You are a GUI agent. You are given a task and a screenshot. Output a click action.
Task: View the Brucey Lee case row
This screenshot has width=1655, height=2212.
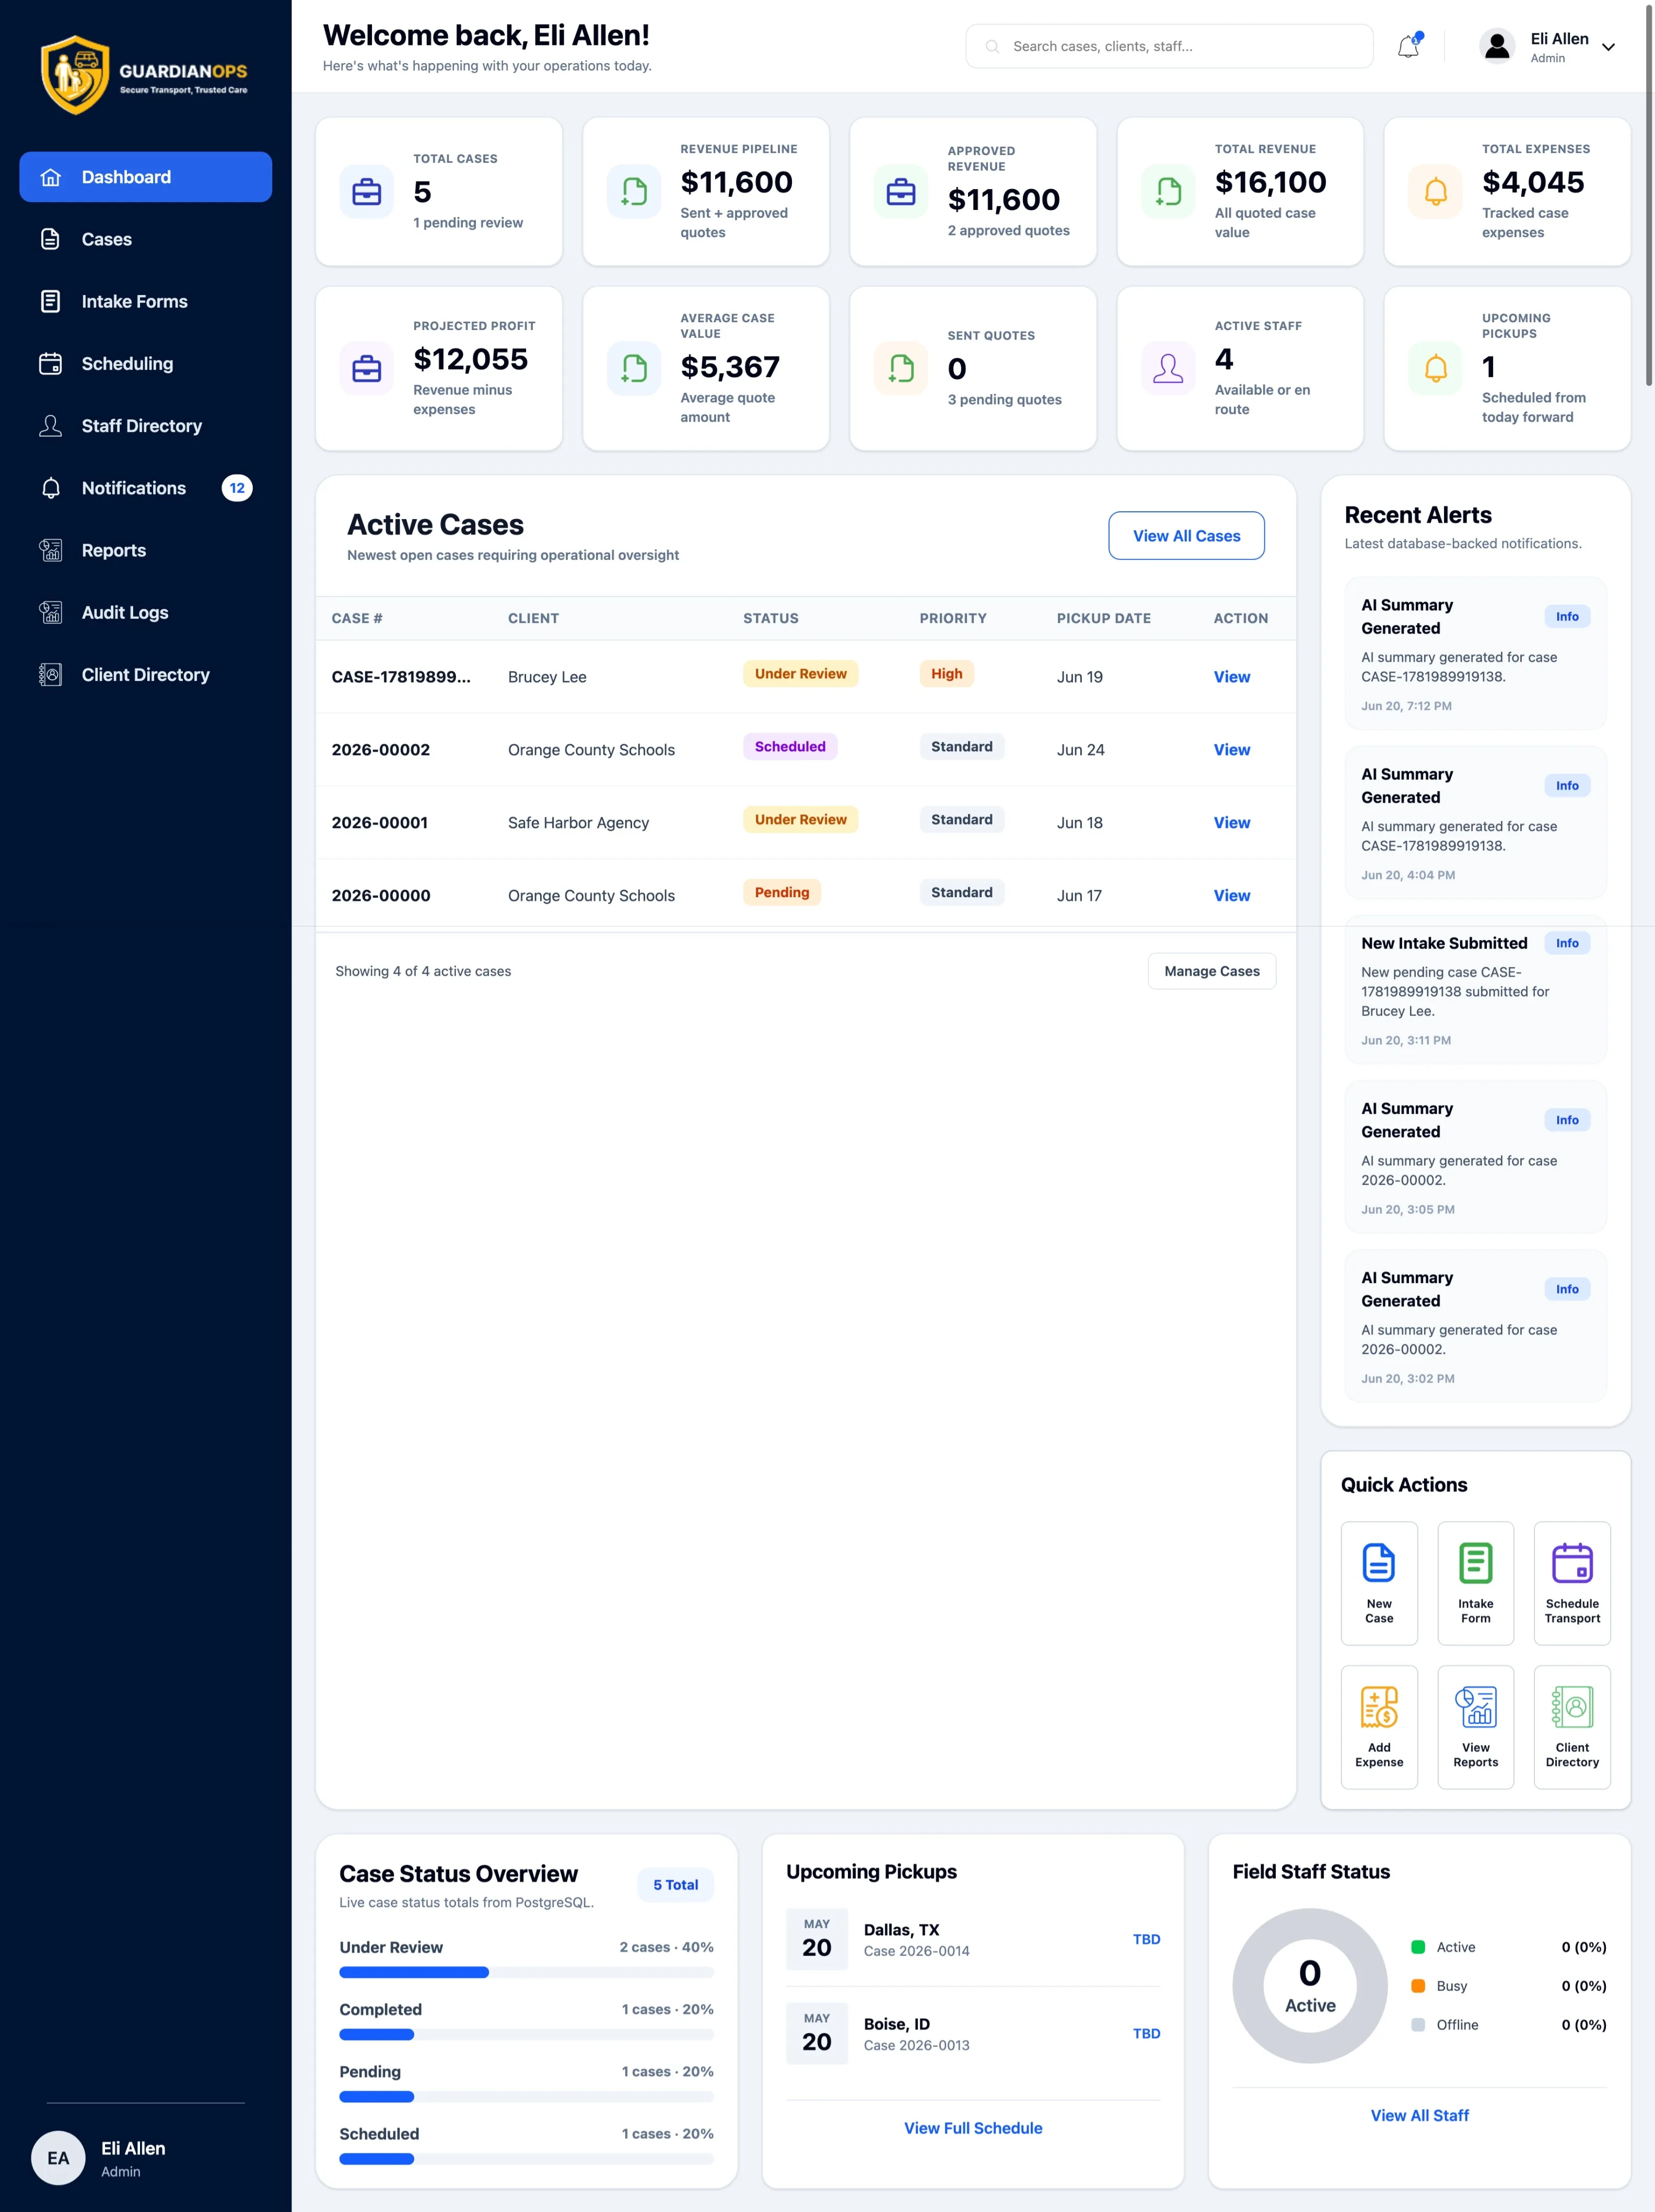[x=1232, y=677]
